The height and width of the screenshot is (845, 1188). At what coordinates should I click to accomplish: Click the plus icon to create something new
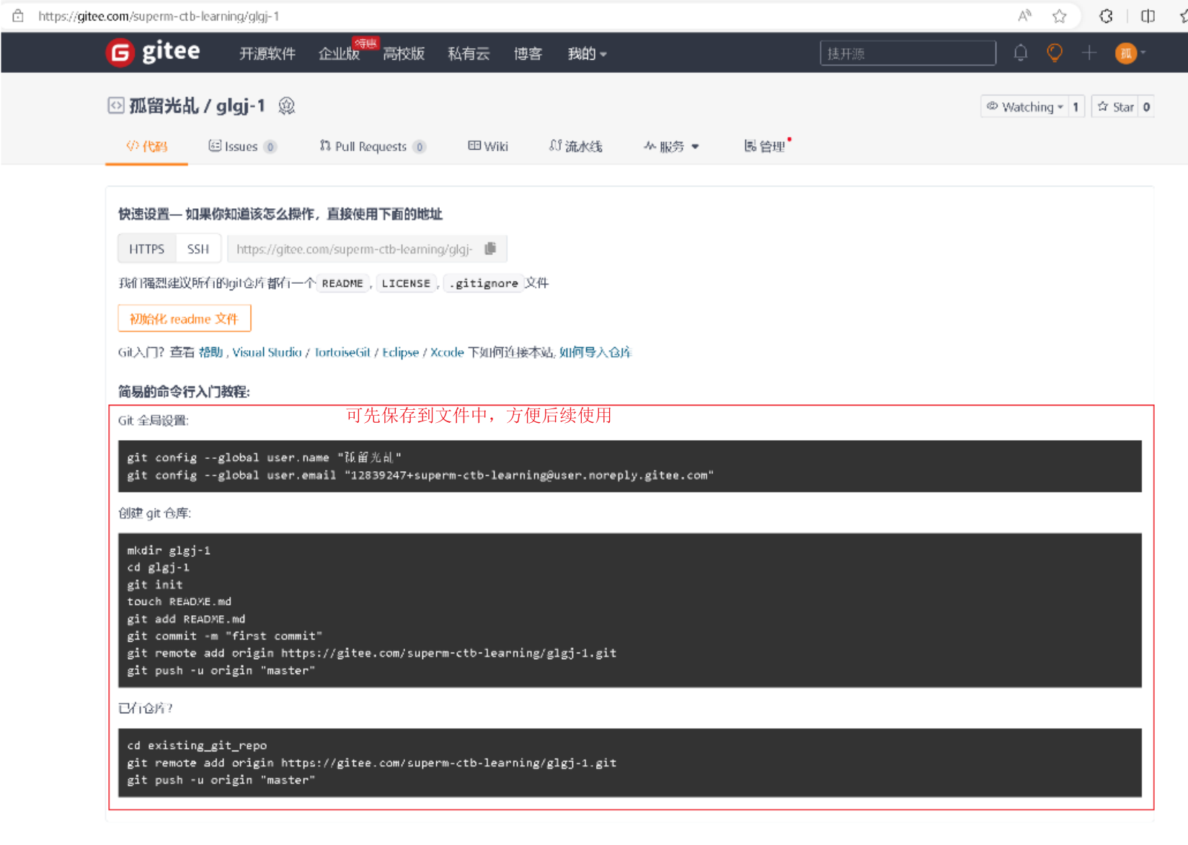tap(1089, 53)
